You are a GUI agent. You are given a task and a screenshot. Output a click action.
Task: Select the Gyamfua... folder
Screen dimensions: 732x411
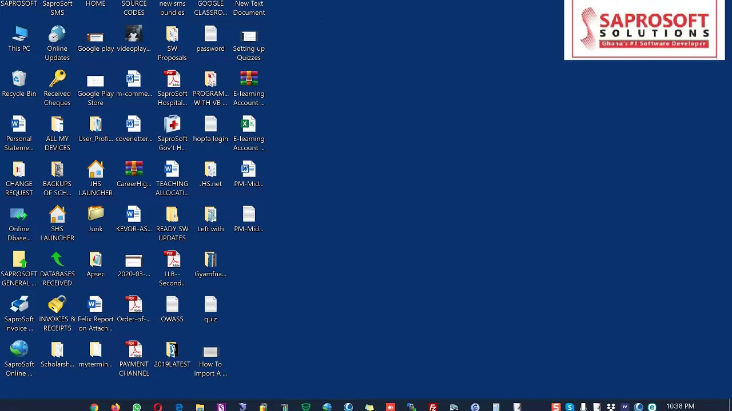[x=210, y=265]
